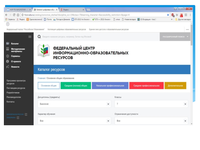Image resolution: width=200 pixels, height=150 pixels.
Task: Open Единое окно доступа link
Action: pyautogui.click(x=109, y=29)
